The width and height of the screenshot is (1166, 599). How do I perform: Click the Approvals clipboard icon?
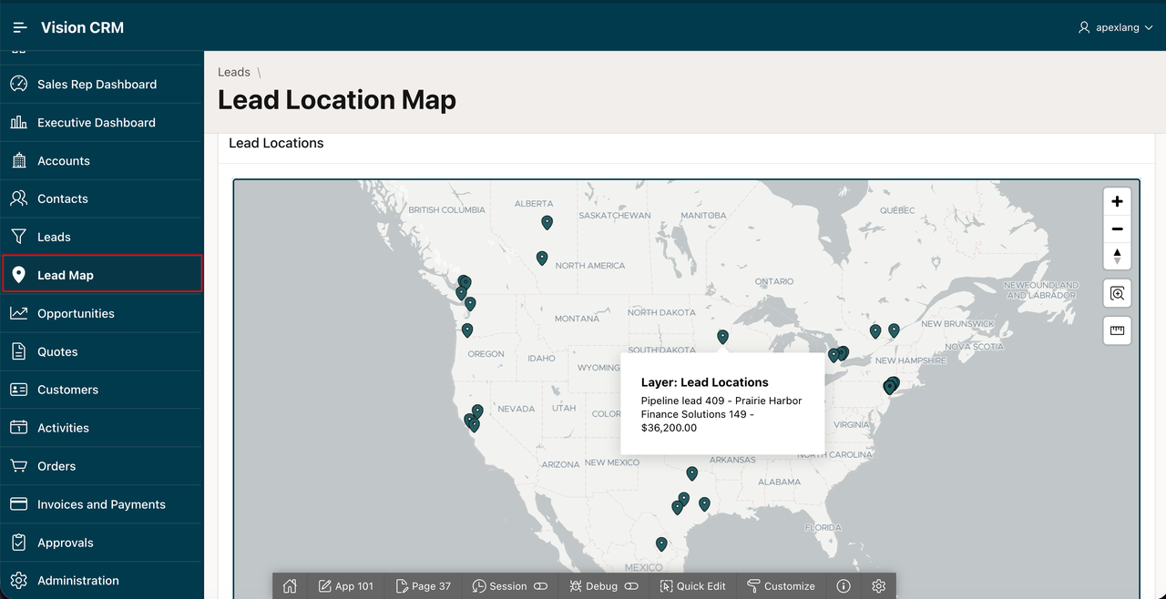tap(18, 543)
